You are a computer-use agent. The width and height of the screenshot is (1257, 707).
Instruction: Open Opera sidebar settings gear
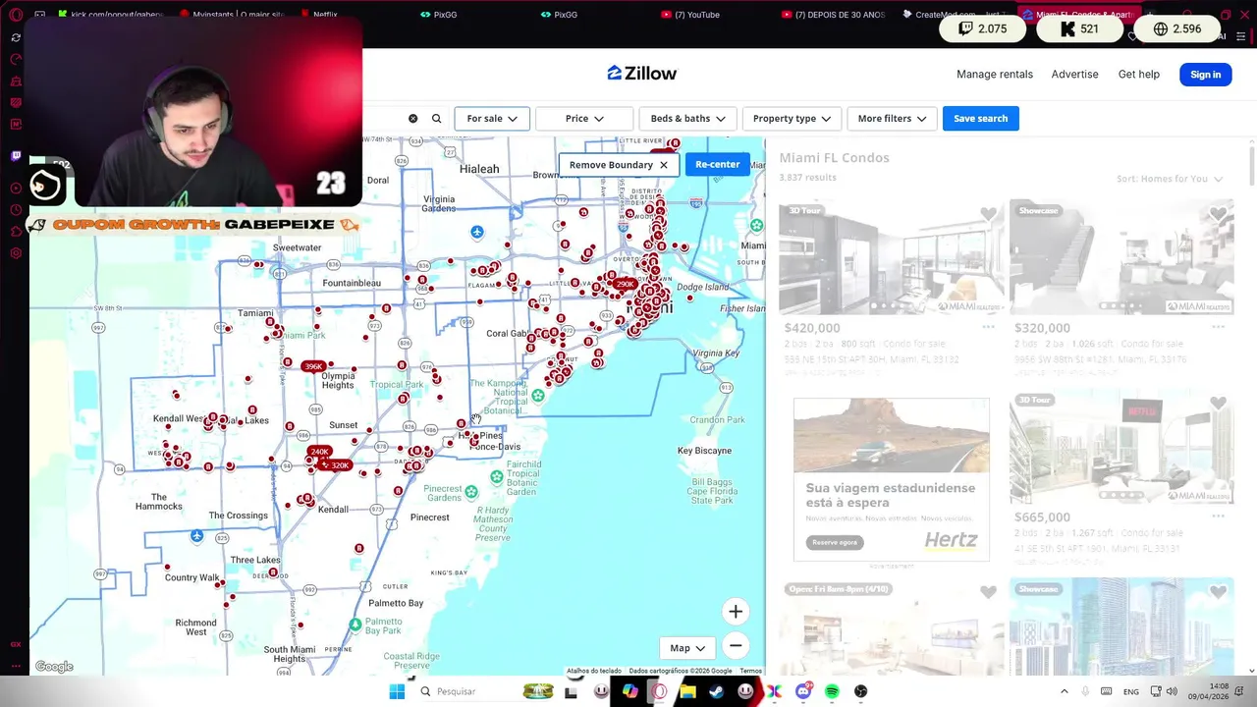click(16, 253)
